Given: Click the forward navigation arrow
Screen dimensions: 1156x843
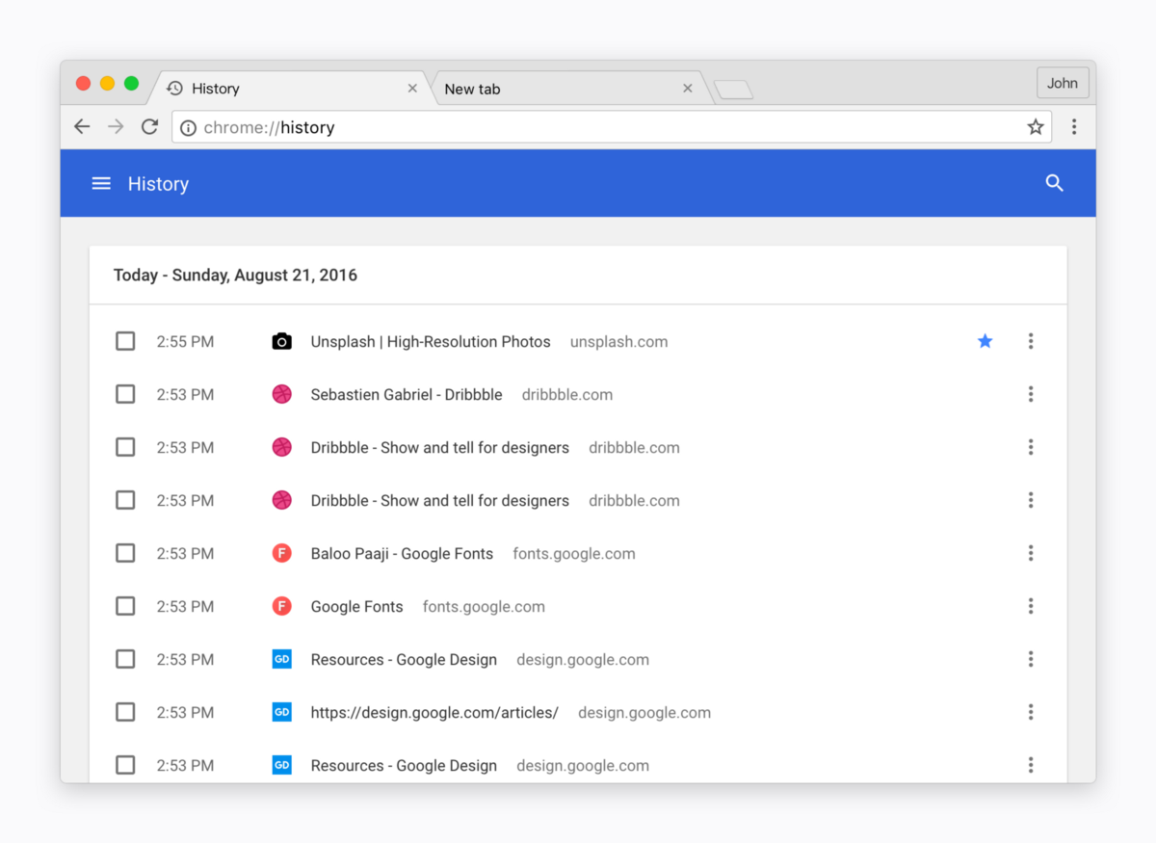Looking at the screenshot, I should coord(116,127).
